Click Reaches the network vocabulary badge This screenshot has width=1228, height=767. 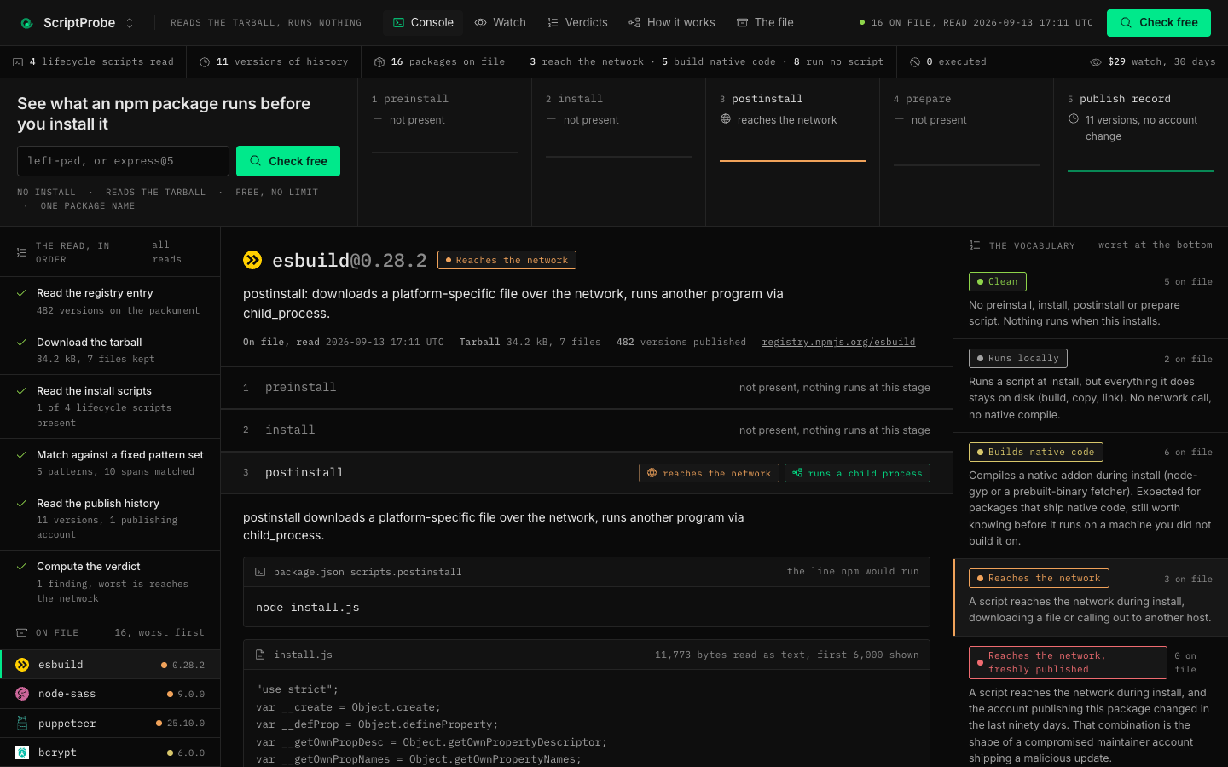coord(1039,578)
